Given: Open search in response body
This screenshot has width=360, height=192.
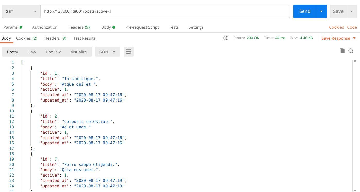Looking at the screenshot, I should point(351,51).
